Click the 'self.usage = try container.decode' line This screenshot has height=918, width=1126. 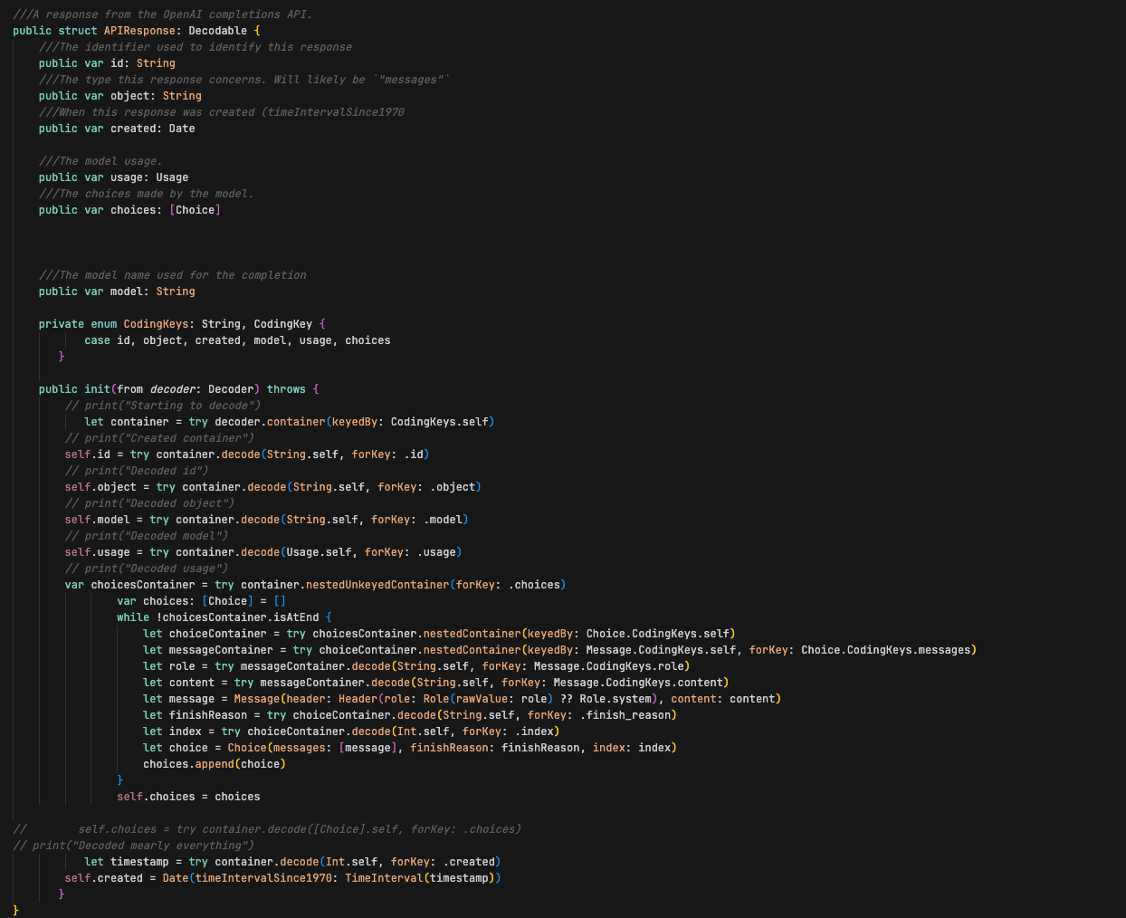tap(263, 552)
